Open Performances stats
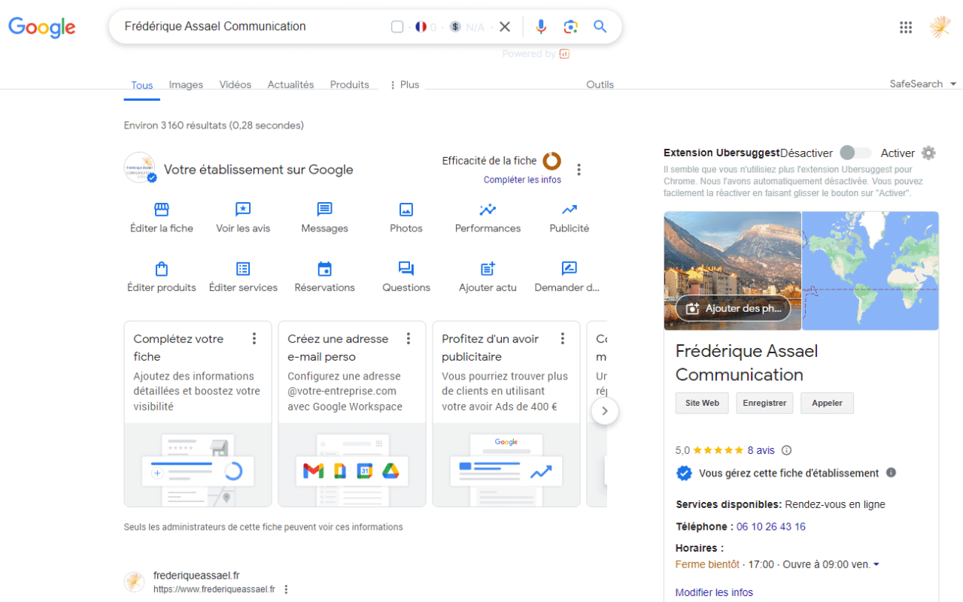963x602 pixels. [x=488, y=218]
